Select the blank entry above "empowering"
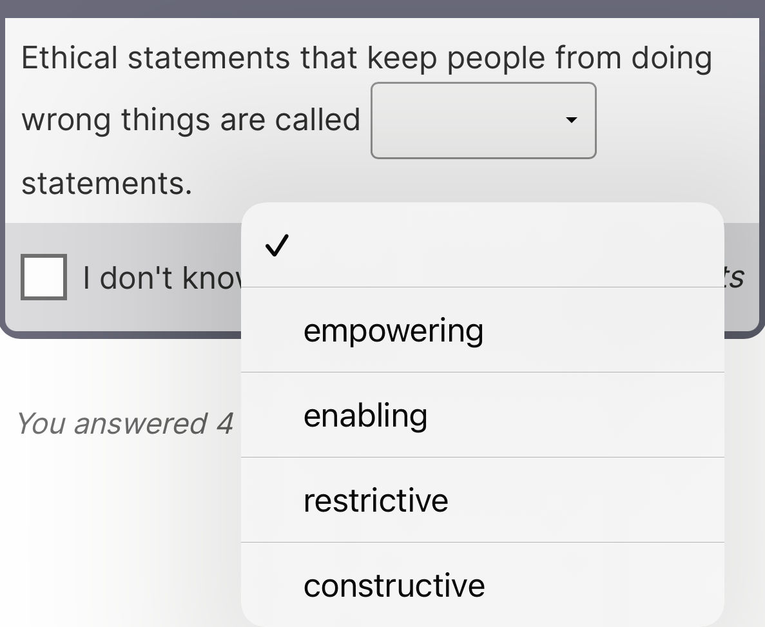765x627 pixels. [451, 245]
